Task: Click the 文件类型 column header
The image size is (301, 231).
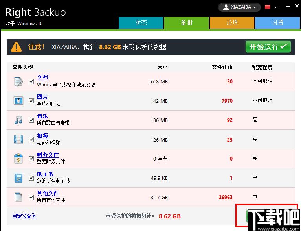Action: 23,67
